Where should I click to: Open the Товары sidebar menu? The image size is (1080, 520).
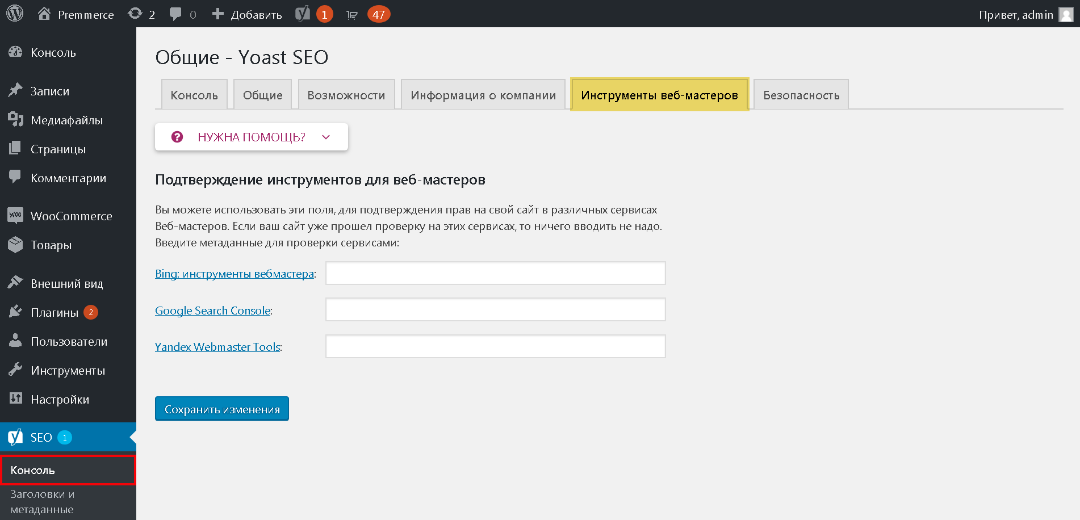coord(68,245)
